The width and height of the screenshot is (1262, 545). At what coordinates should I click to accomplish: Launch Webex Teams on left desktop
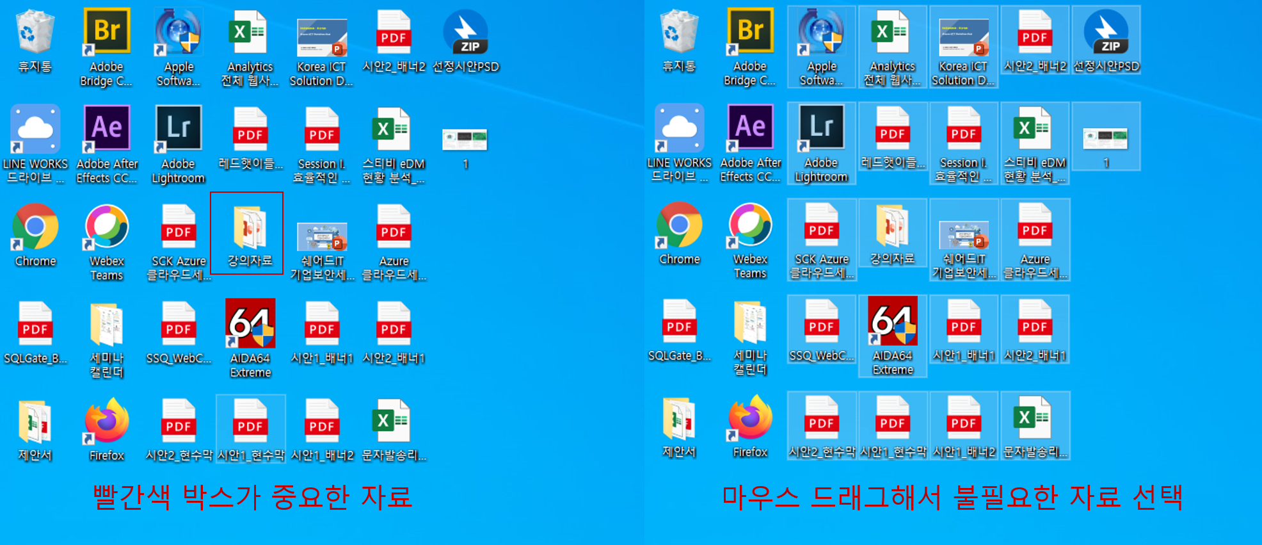pyautogui.click(x=106, y=227)
